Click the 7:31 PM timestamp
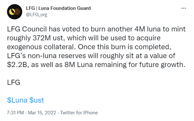 [x=15, y=113]
